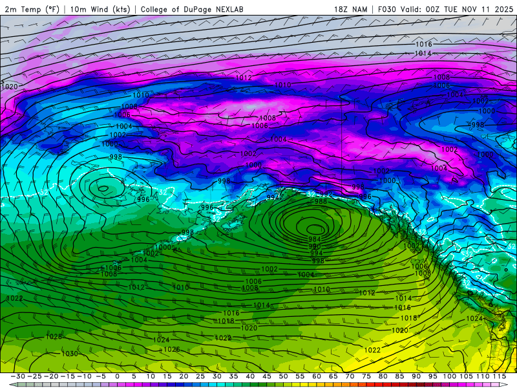Click the 85 label on temperature scale
This screenshot has width=517, height=388.
[x=399, y=376]
